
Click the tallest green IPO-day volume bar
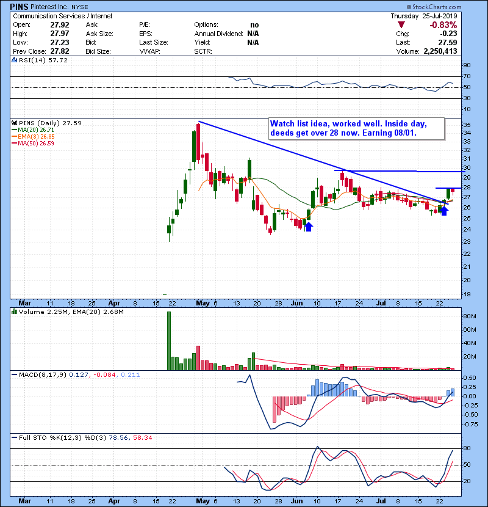(169, 341)
